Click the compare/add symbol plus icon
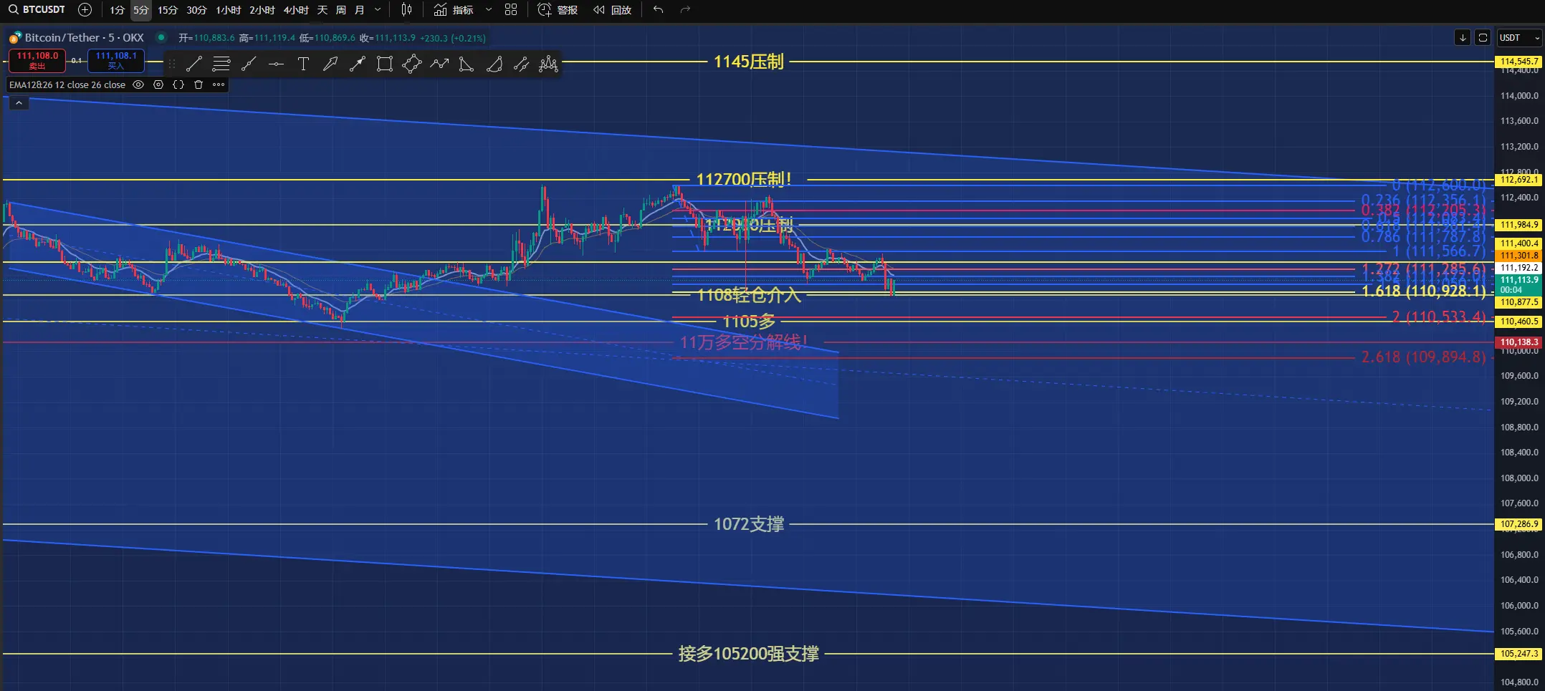The width and height of the screenshot is (1545, 691). (x=85, y=10)
